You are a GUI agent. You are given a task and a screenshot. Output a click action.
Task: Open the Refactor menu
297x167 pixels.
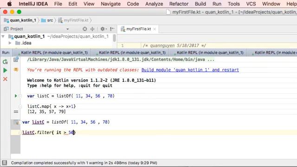point(179,4)
